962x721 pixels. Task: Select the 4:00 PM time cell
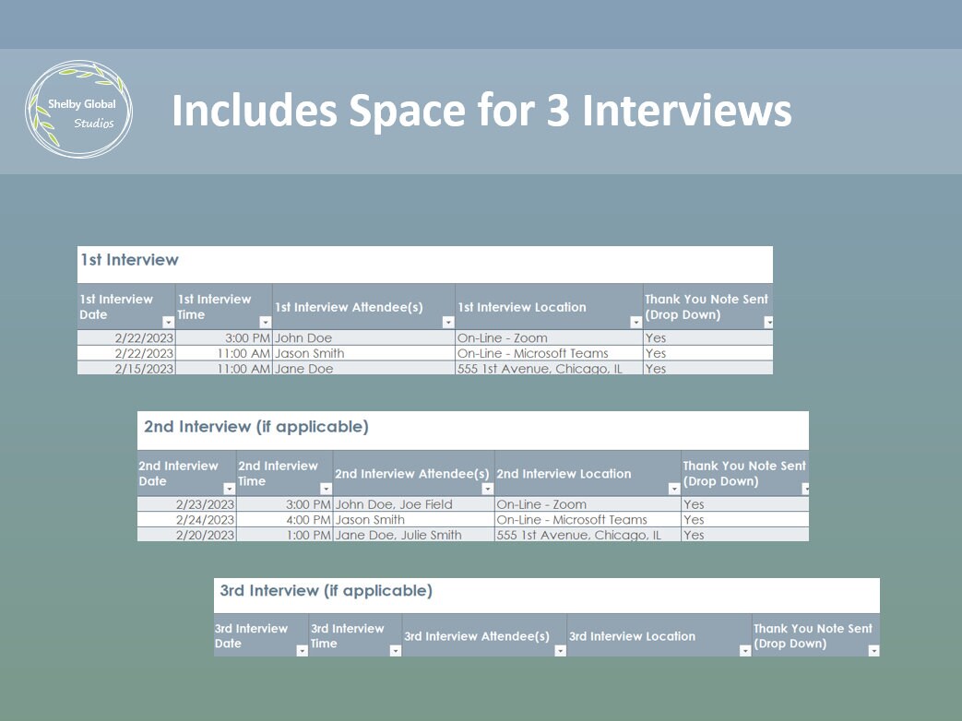coord(285,519)
